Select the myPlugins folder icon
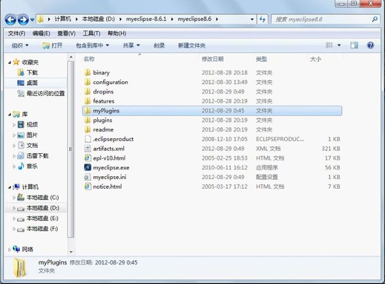The width and height of the screenshot is (385, 284). click(88, 111)
